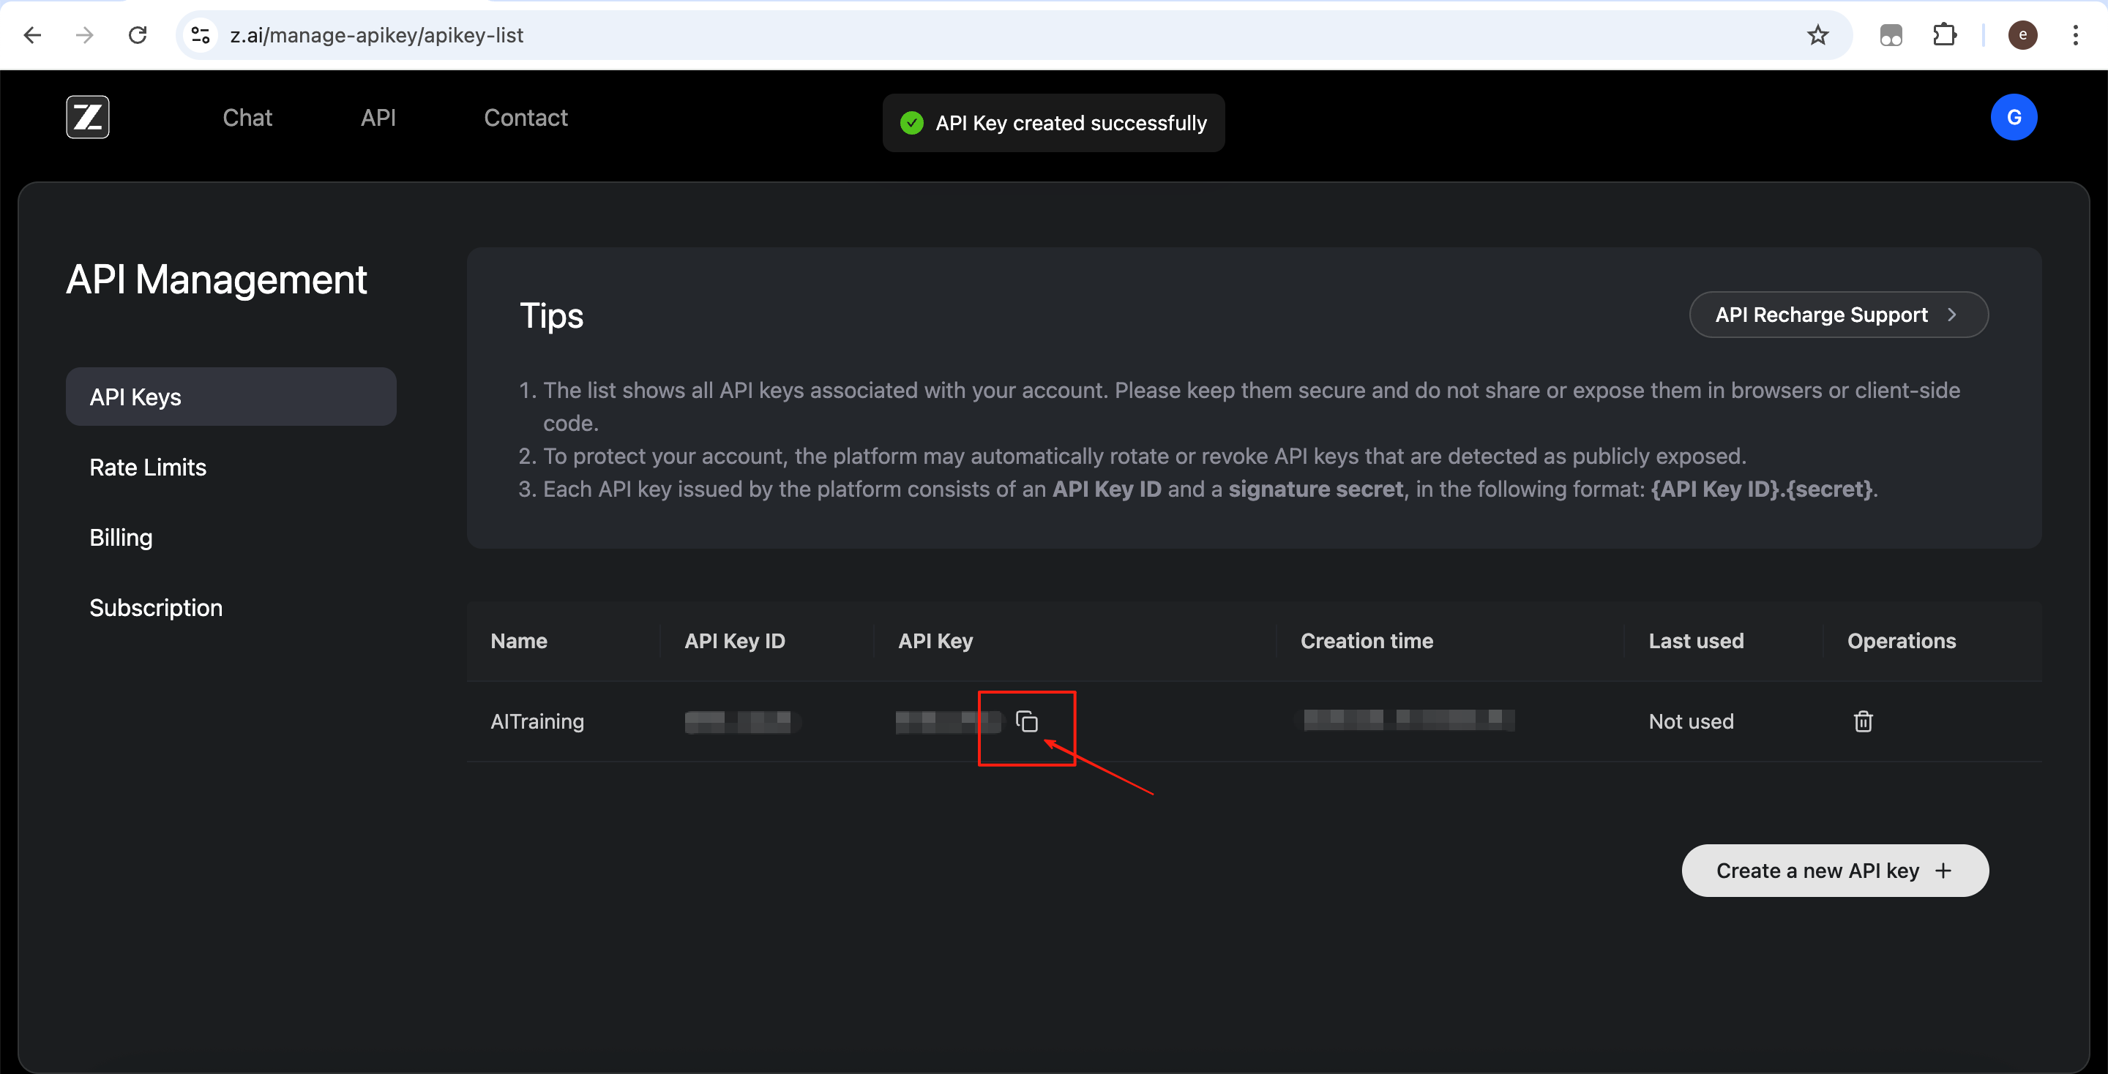Image resolution: width=2108 pixels, height=1074 pixels.
Task: Click the Z.ai logo icon
Action: (x=88, y=117)
